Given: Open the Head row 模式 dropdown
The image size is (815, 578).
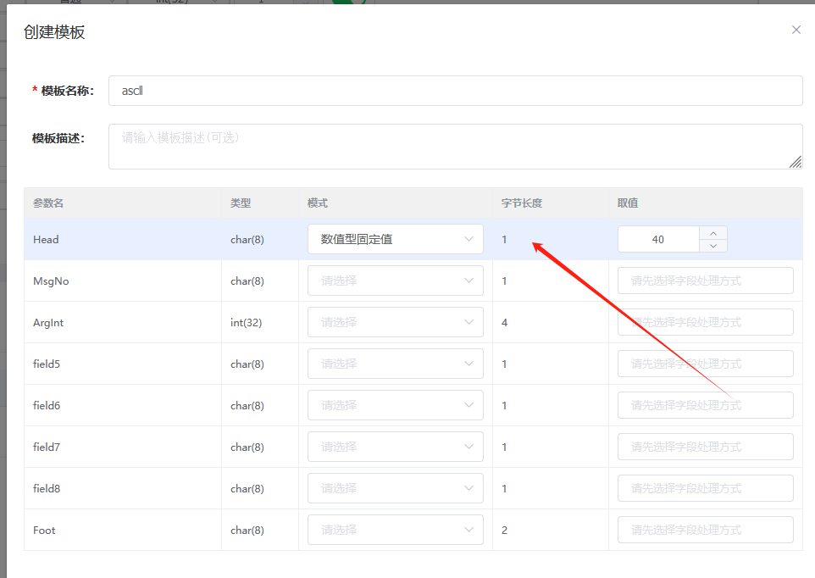Looking at the screenshot, I should tap(395, 239).
